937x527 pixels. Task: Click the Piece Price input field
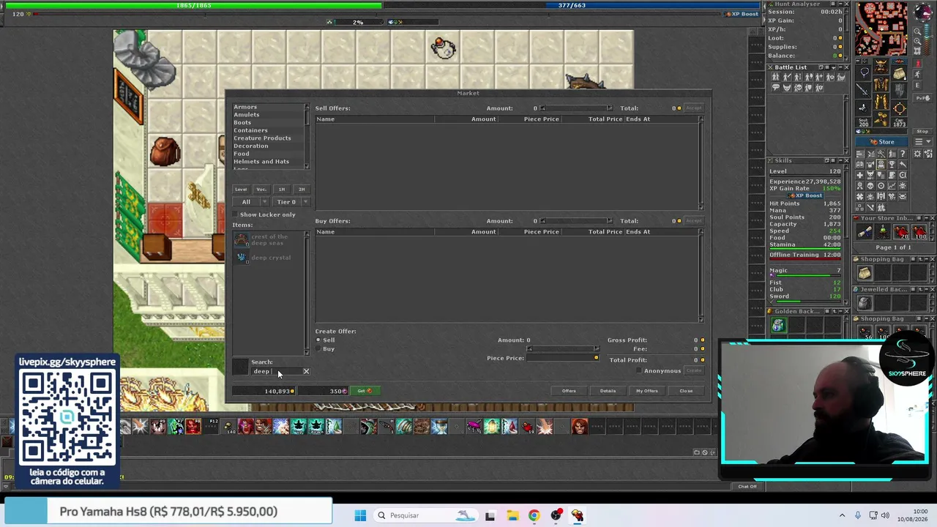pyautogui.click(x=562, y=358)
